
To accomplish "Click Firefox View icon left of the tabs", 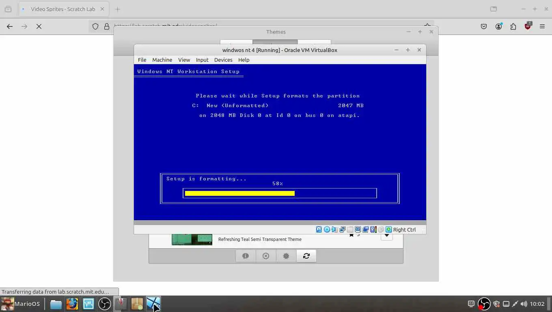I will [8, 9].
